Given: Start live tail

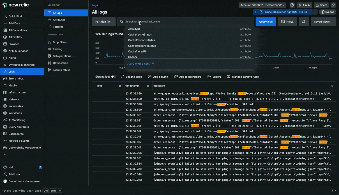Looking at the screenshot, I should pos(328,12).
